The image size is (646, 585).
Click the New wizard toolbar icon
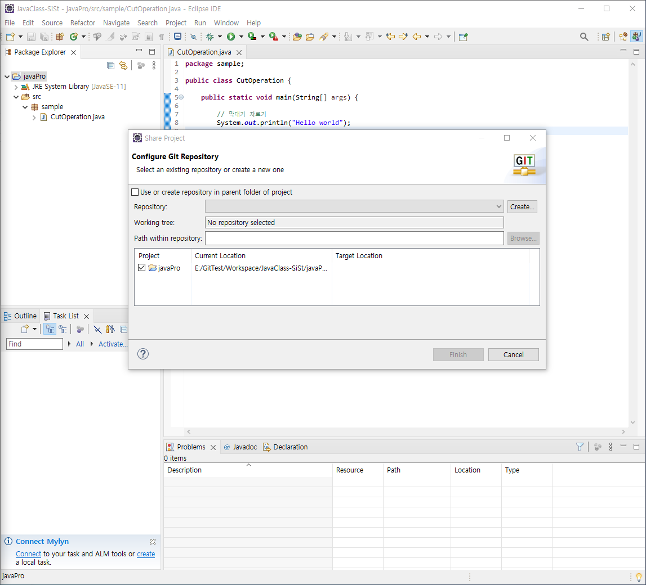click(10, 37)
